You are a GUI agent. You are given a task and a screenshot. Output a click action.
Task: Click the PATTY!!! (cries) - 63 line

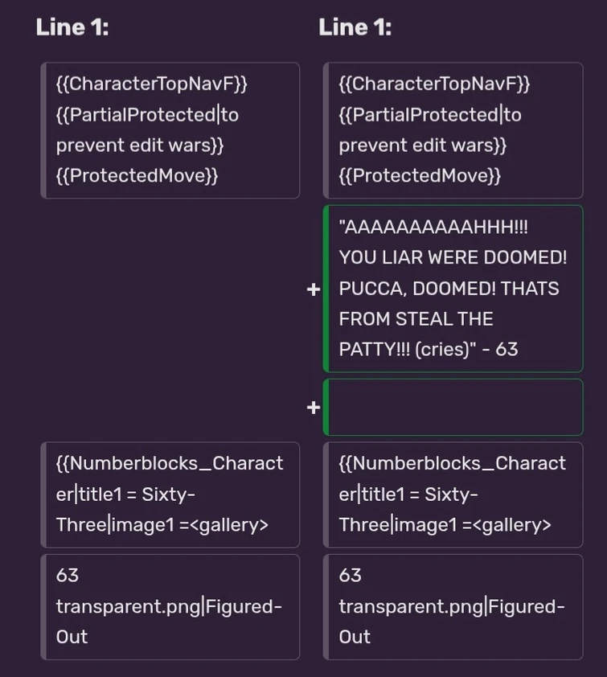429,349
